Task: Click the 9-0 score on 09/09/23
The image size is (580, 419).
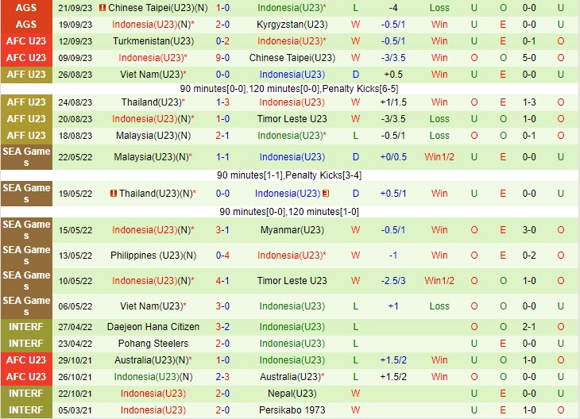Action: (x=222, y=58)
